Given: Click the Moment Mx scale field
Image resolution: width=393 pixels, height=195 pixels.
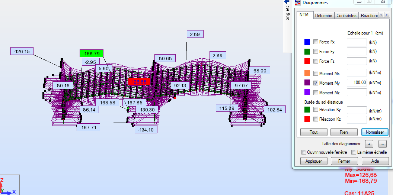Looking at the screenshot, I should tap(357, 73).
